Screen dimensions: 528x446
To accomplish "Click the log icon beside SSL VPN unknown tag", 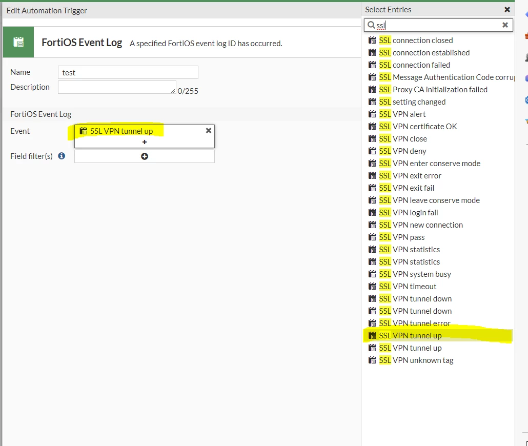I will tap(372, 360).
